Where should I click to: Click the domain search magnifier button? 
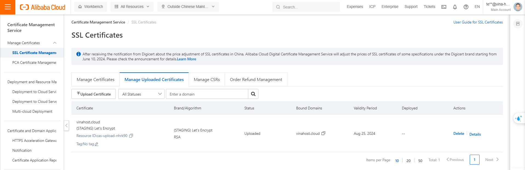[253, 94]
